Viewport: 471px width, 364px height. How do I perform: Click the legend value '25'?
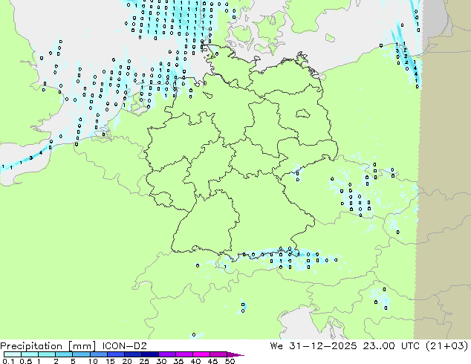click(x=144, y=361)
